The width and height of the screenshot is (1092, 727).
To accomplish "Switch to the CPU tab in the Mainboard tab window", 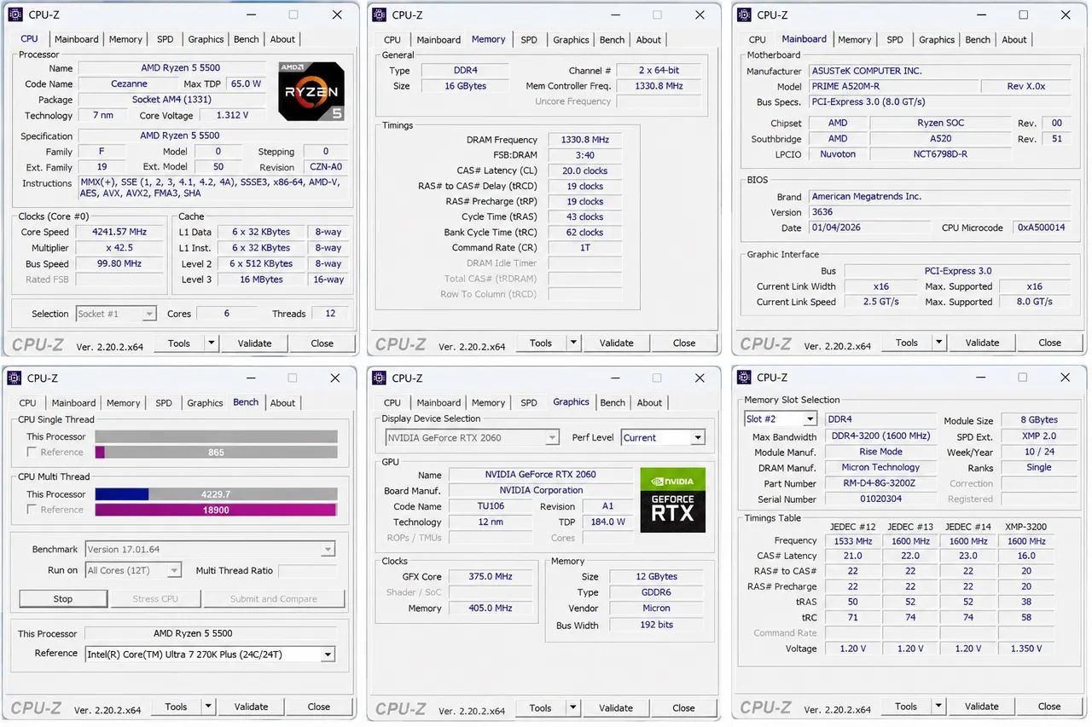I will point(758,39).
